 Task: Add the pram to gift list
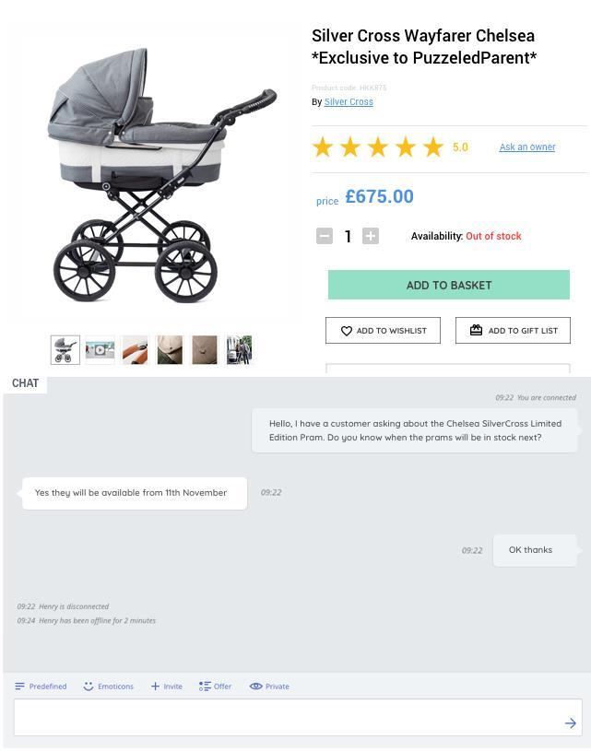tap(513, 331)
